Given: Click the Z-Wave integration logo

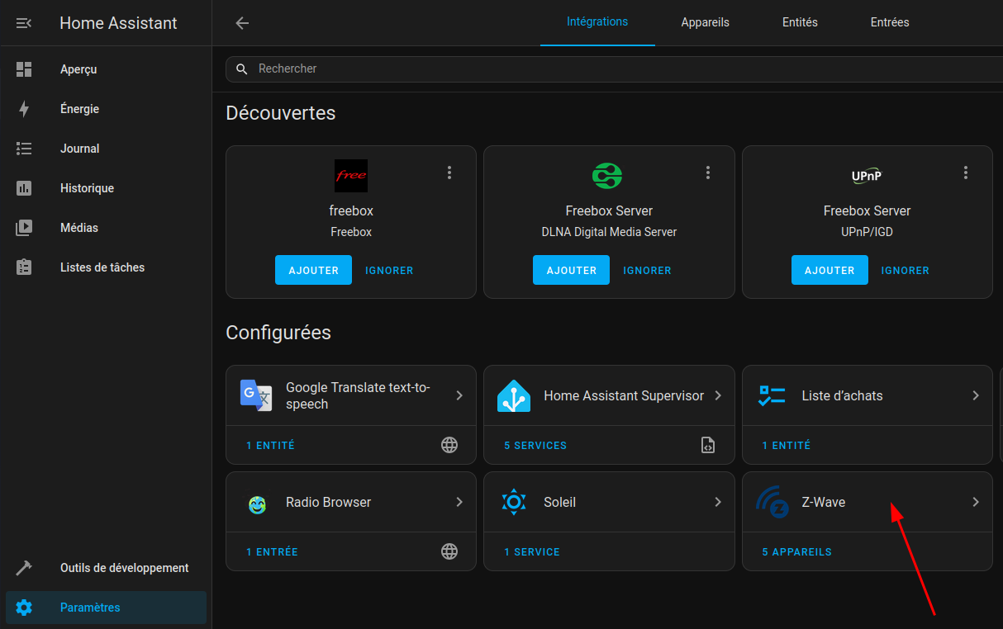Looking at the screenshot, I should pyautogui.click(x=772, y=502).
